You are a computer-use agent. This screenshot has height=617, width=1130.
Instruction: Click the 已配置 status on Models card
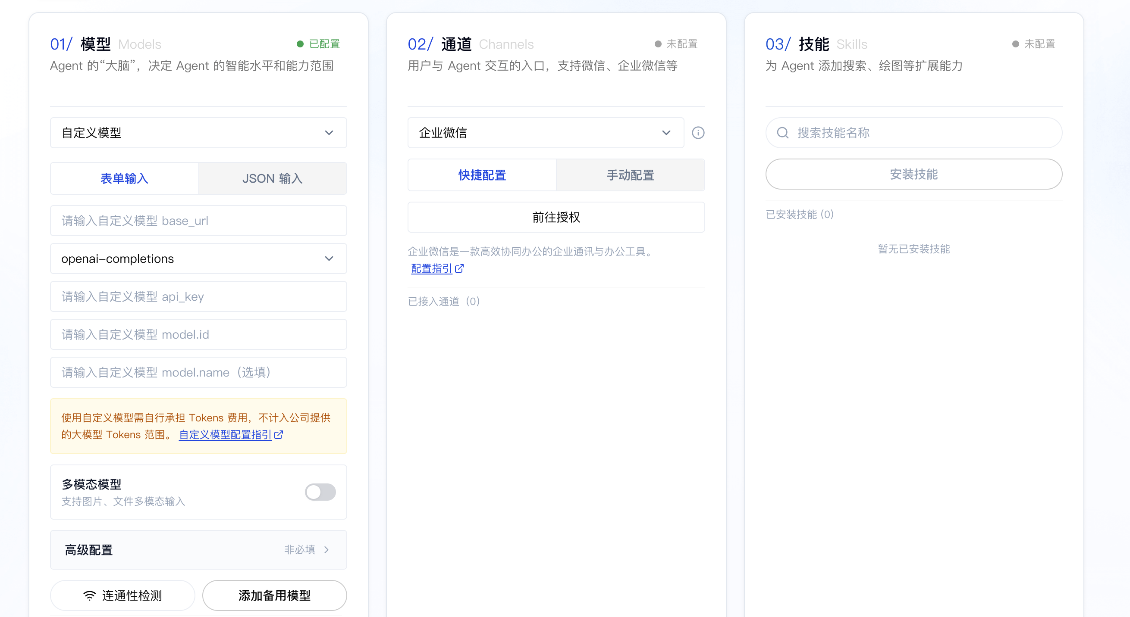pyautogui.click(x=319, y=44)
